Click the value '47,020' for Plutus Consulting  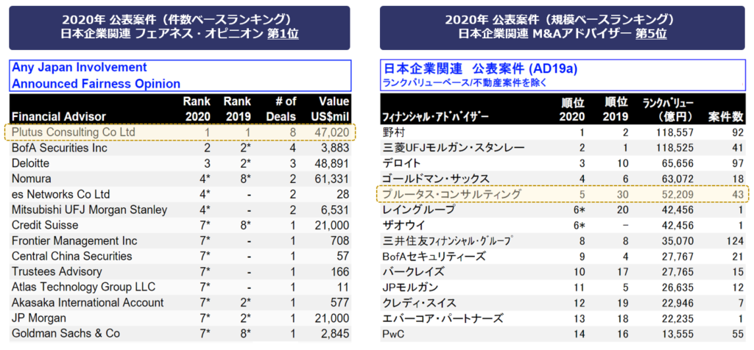click(x=334, y=132)
